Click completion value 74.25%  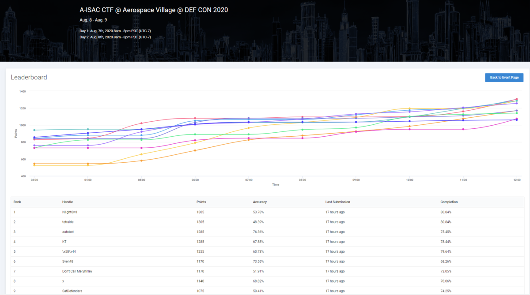(x=446, y=291)
